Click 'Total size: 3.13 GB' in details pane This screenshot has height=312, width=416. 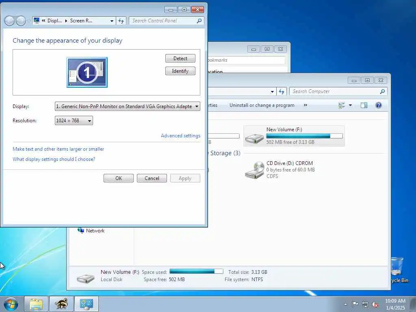(248, 272)
